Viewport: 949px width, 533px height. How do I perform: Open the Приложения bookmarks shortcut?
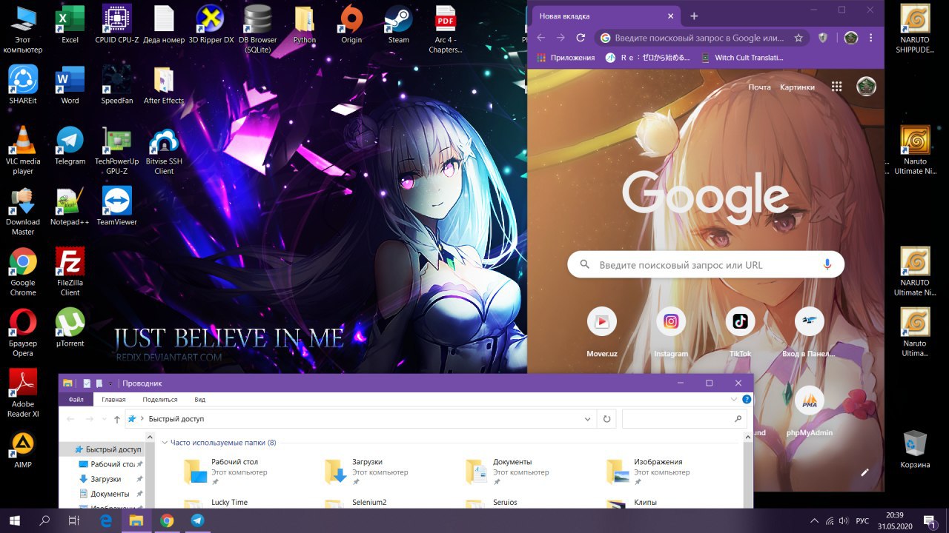[x=566, y=58]
